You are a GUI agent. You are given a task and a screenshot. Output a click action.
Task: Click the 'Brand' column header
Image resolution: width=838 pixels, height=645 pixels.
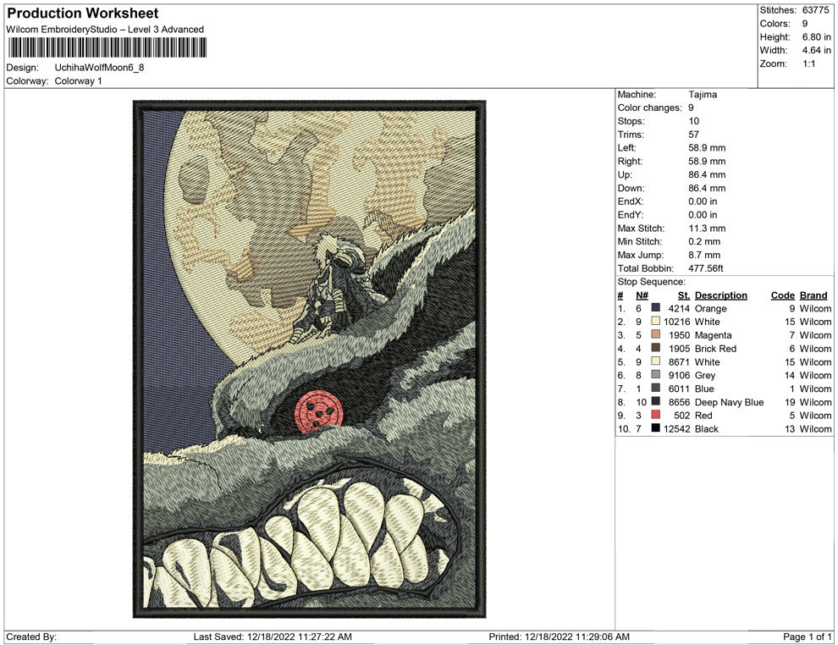click(813, 295)
